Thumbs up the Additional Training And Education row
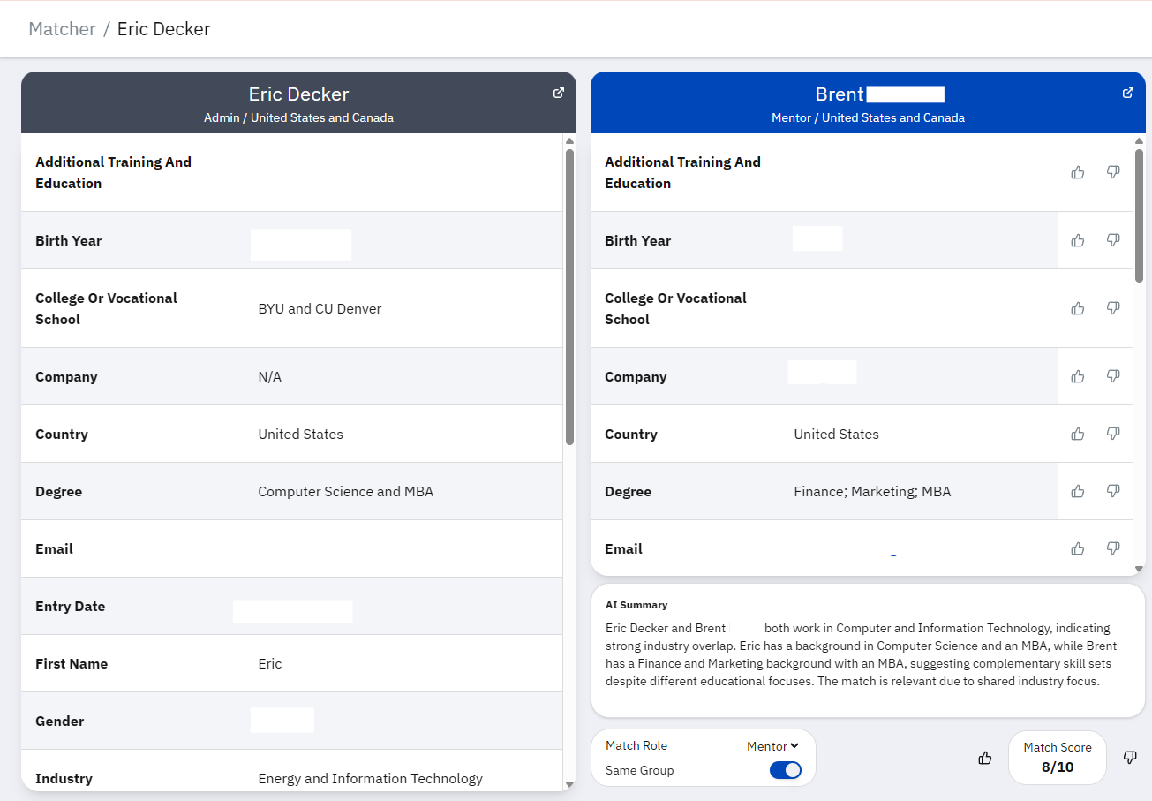 coord(1077,172)
